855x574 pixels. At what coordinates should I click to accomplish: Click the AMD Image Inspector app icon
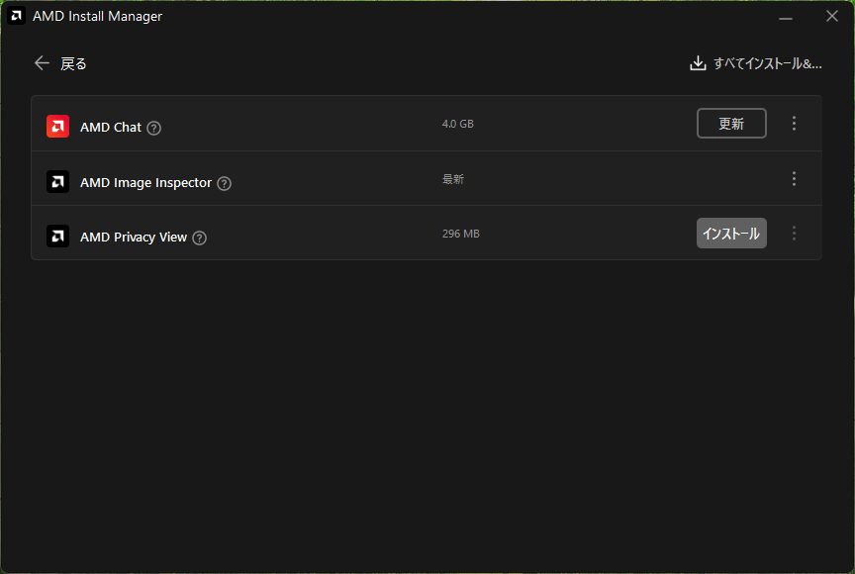coord(57,182)
